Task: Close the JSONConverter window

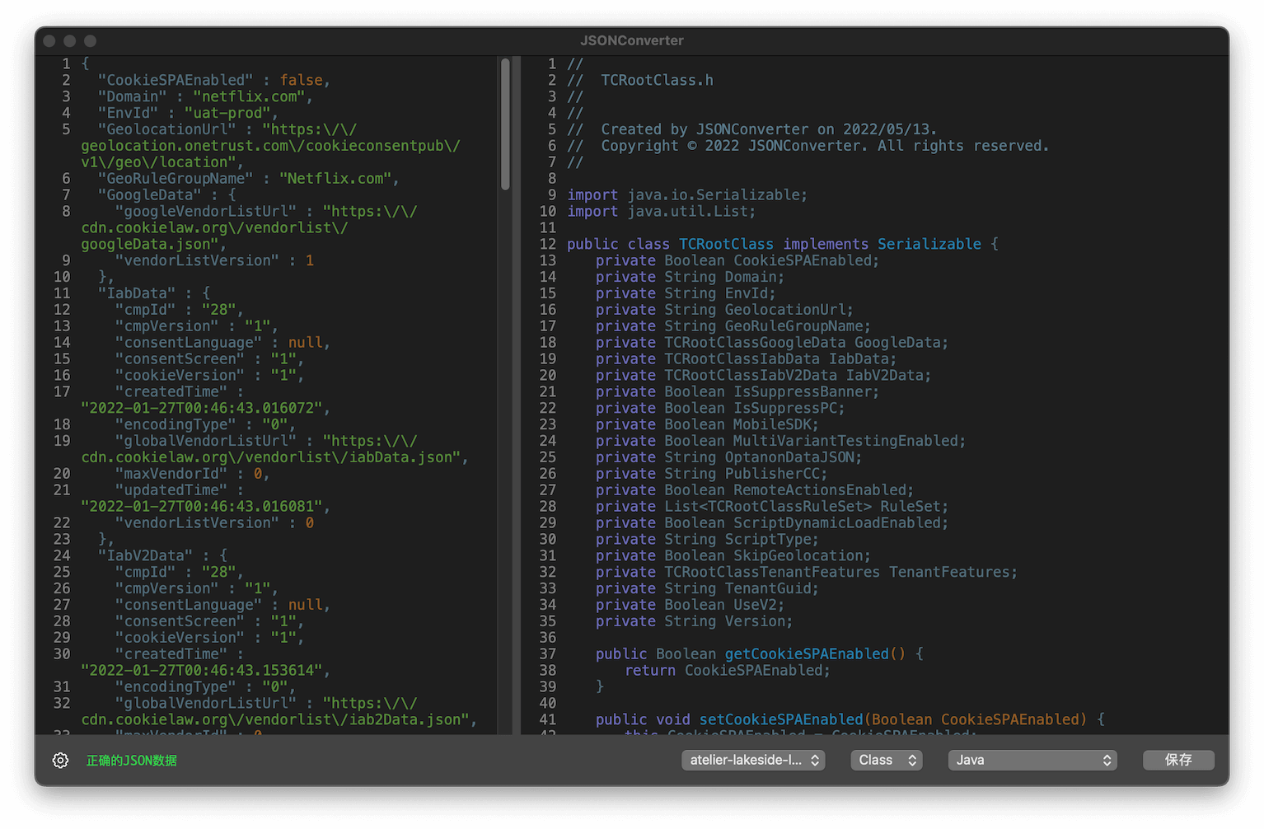Action: tap(49, 40)
